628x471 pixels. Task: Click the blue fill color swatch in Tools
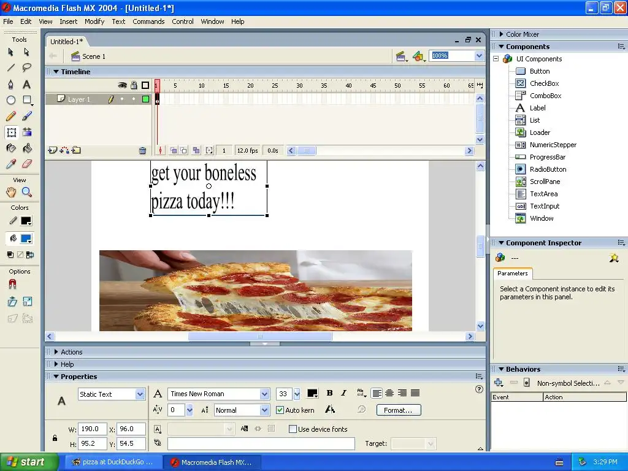point(26,239)
